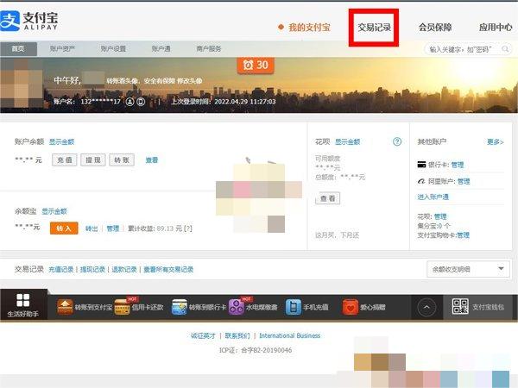Switch to 账户资产 tab

pyautogui.click(x=63, y=49)
